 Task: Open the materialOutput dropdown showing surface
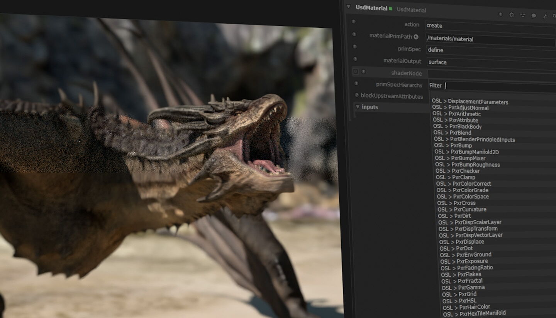(490, 62)
